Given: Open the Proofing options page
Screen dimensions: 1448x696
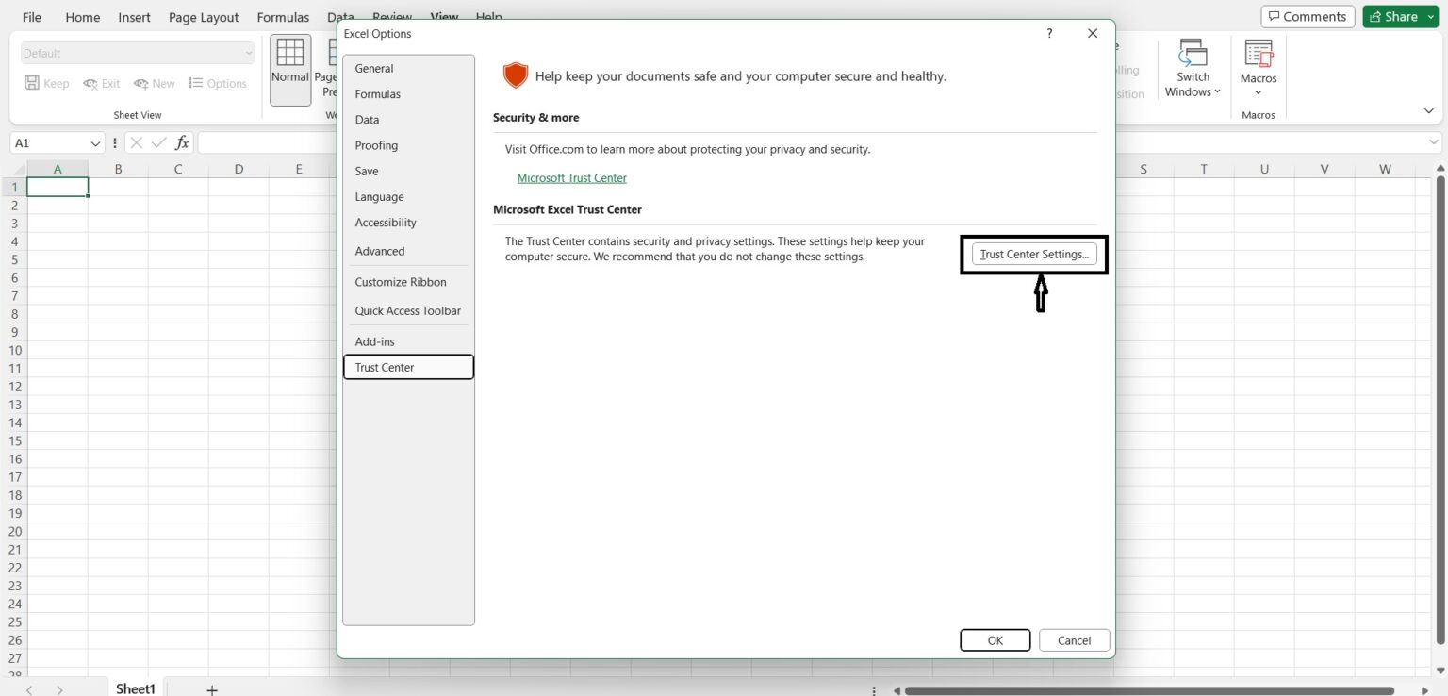Looking at the screenshot, I should (376, 145).
